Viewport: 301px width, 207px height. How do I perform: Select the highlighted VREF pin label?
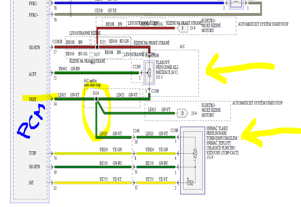pyautogui.click(x=33, y=99)
